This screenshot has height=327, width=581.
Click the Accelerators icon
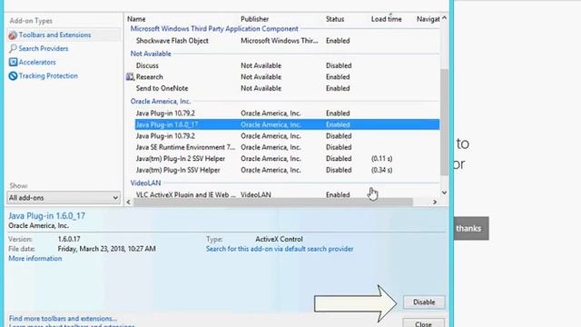click(13, 63)
